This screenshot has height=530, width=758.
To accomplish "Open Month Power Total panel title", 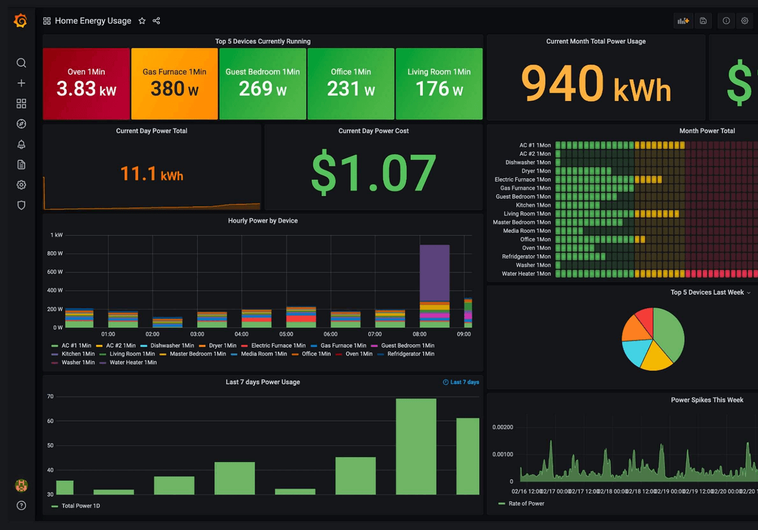I will pos(707,131).
